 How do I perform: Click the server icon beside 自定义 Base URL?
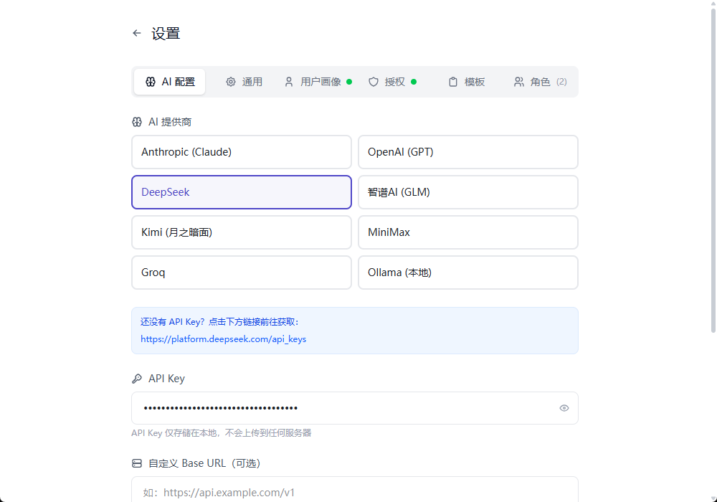[x=137, y=463]
